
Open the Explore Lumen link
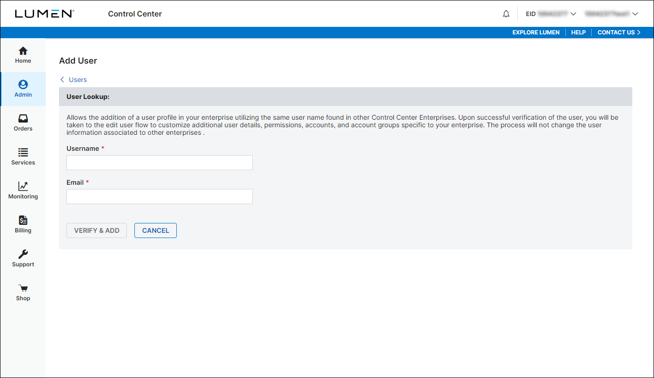coord(536,33)
